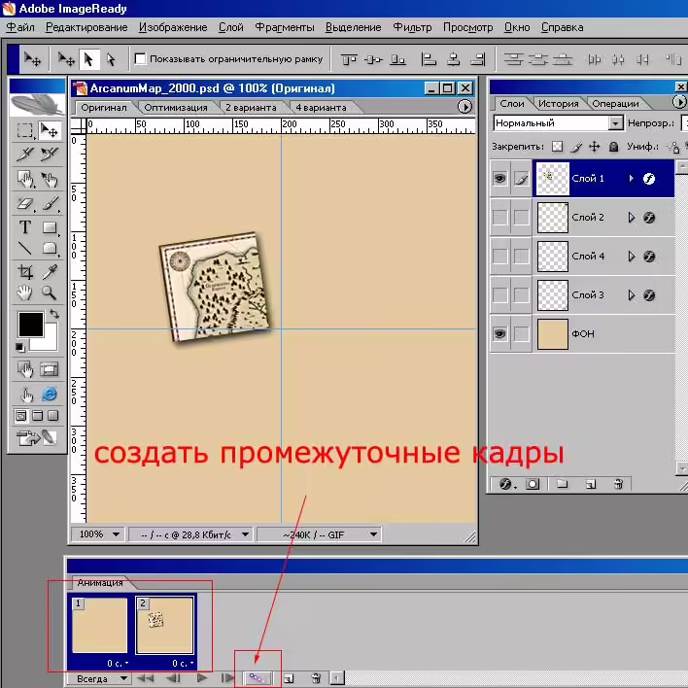Switch to the Оптимизация tab
Screen dimensions: 688x688
[x=176, y=108]
